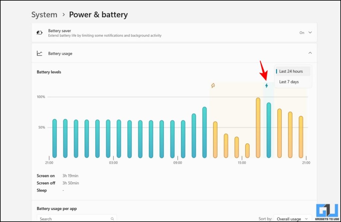Click the Power & battery heading

tap(98, 15)
